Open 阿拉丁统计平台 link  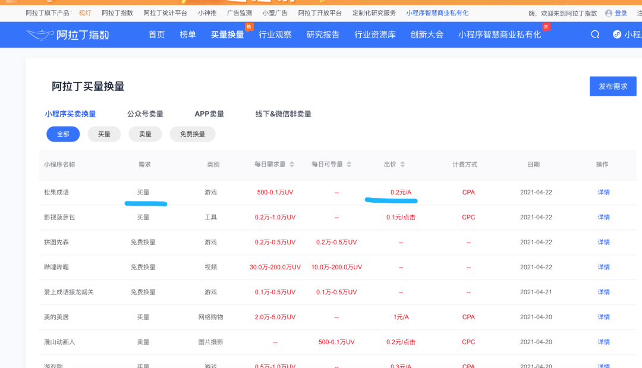[165, 13]
